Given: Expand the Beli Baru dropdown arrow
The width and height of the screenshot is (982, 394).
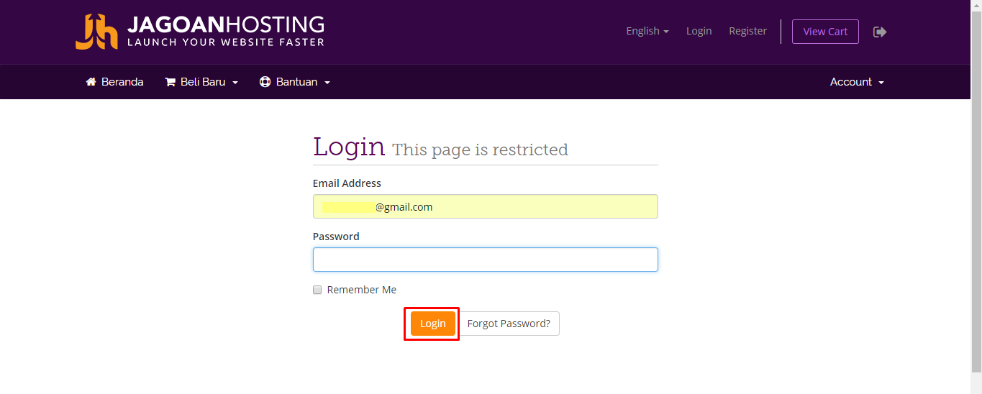Looking at the screenshot, I should pos(235,83).
